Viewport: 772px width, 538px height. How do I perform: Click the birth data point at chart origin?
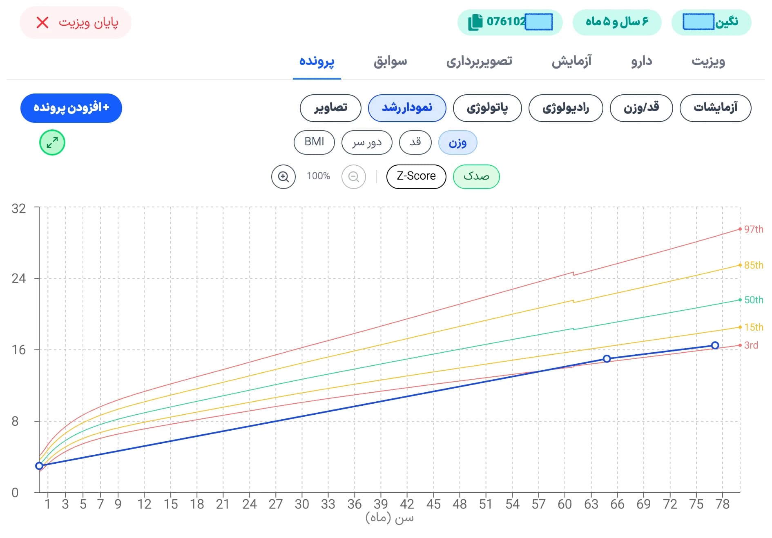point(39,466)
